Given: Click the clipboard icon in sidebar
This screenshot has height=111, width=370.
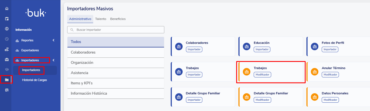Looking at the screenshot, I should coord(7,19).
